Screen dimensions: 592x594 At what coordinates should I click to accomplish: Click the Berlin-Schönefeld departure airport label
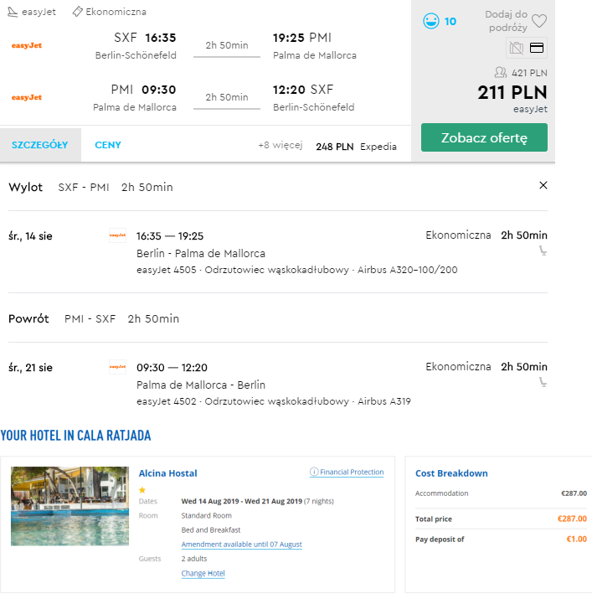pyautogui.click(x=136, y=55)
